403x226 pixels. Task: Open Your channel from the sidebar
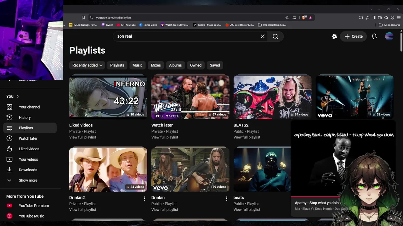30,107
